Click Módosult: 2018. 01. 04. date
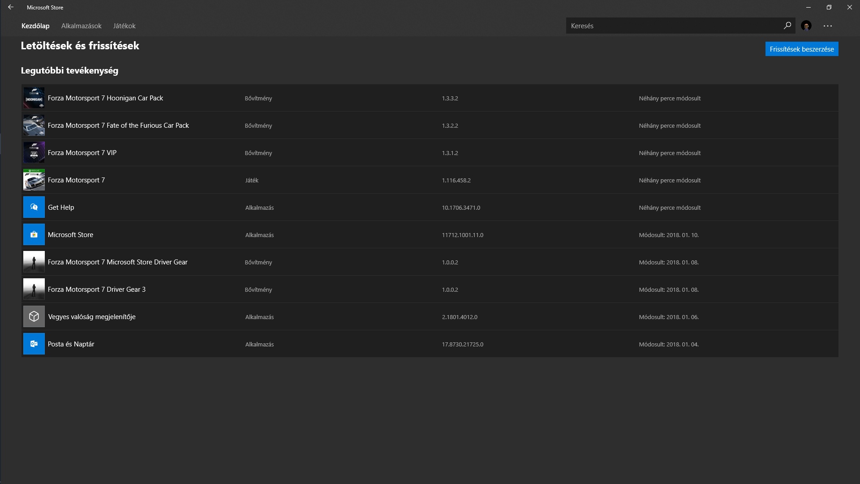860x484 pixels. (669, 344)
